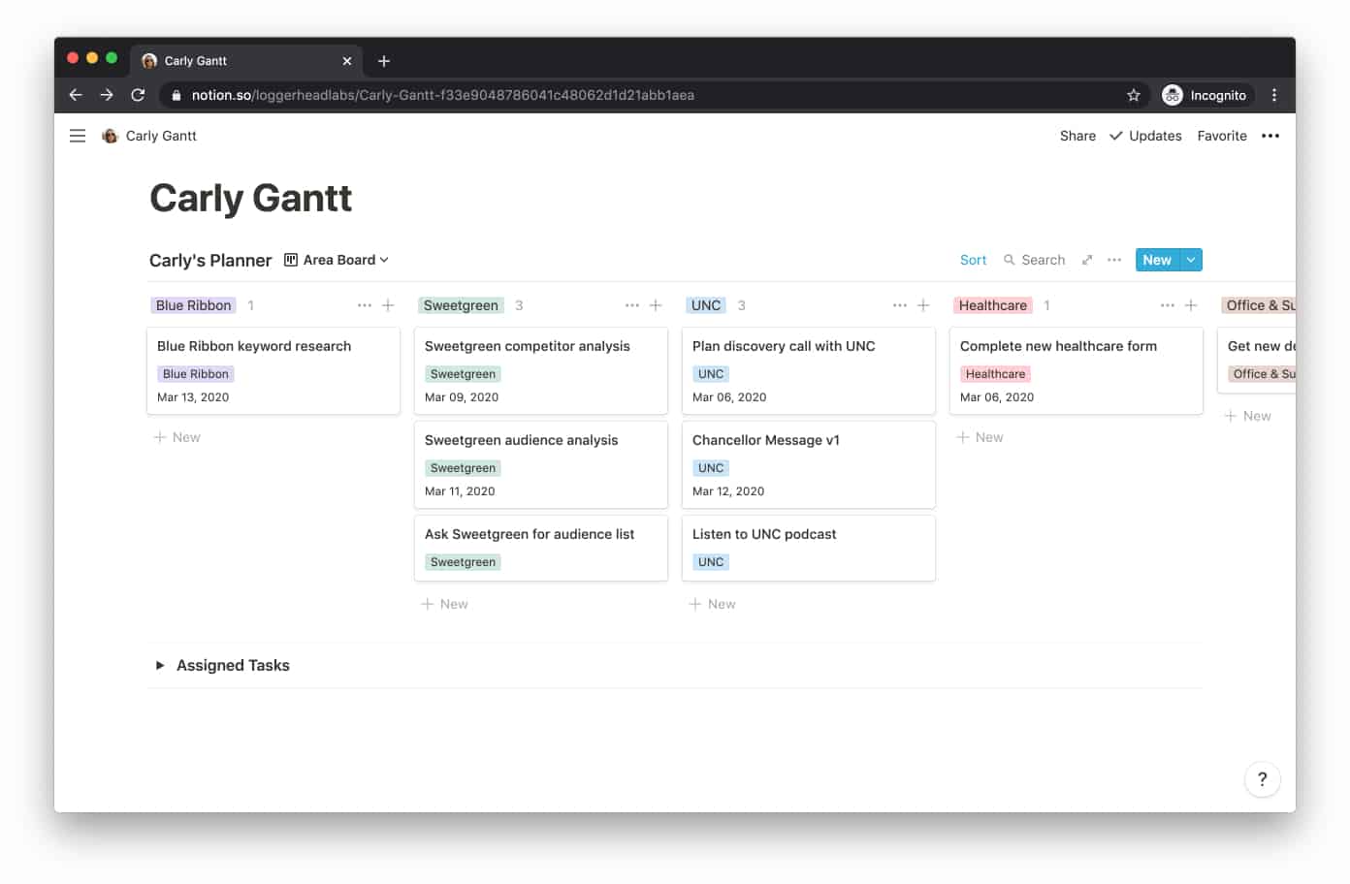The image size is (1350, 884).
Task: Expand the Assigned Tasks section
Action: point(160,665)
